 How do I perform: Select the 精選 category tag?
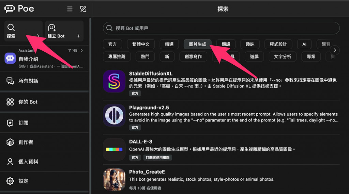click(x=169, y=44)
